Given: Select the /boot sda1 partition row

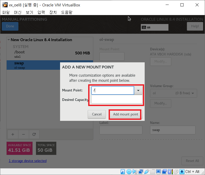Looking at the screenshot, I should [x=50, y=54].
